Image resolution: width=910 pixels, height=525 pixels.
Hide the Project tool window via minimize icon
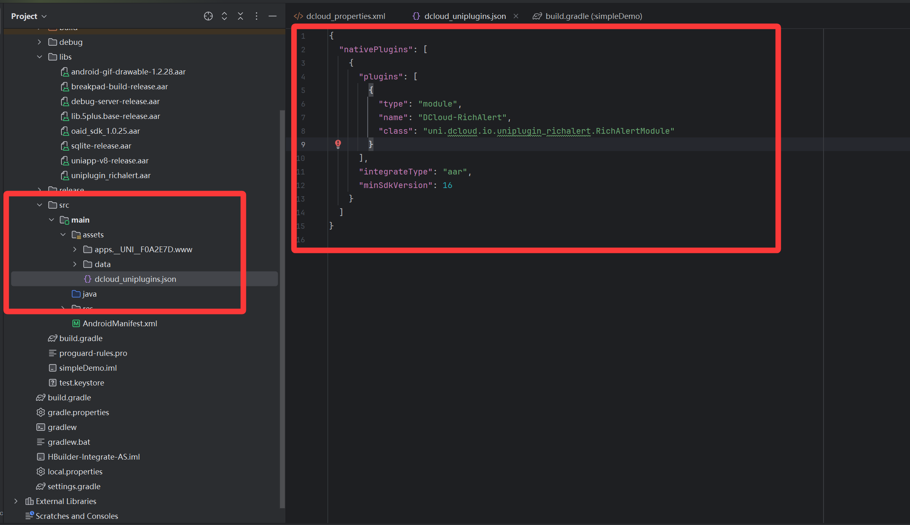coord(273,16)
